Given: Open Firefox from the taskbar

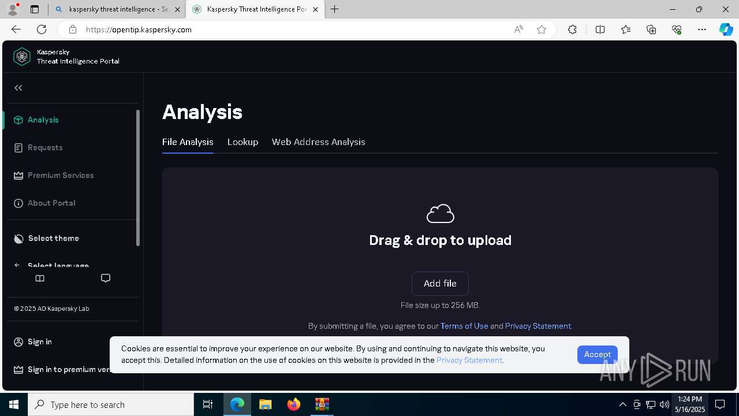Looking at the screenshot, I should coord(294,404).
